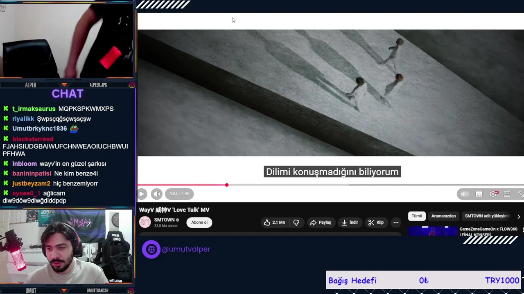The width and height of the screenshot is (524, 294).
Task: Click username blackstarreed in chat
Action: point(33,139)
